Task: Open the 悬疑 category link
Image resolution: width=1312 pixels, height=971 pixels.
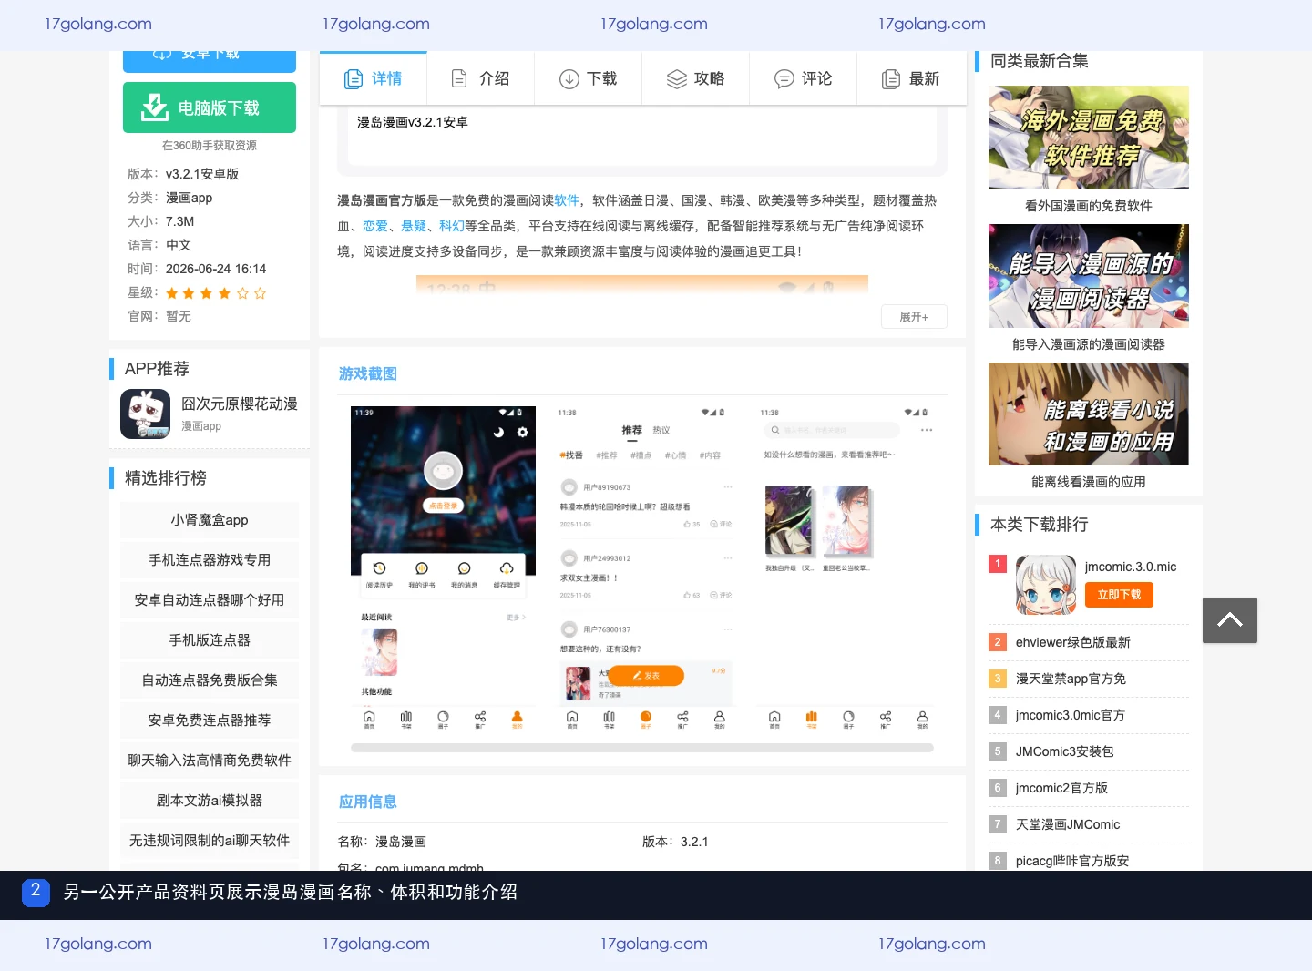Action: pyautogui.click(x=414, y=226)
